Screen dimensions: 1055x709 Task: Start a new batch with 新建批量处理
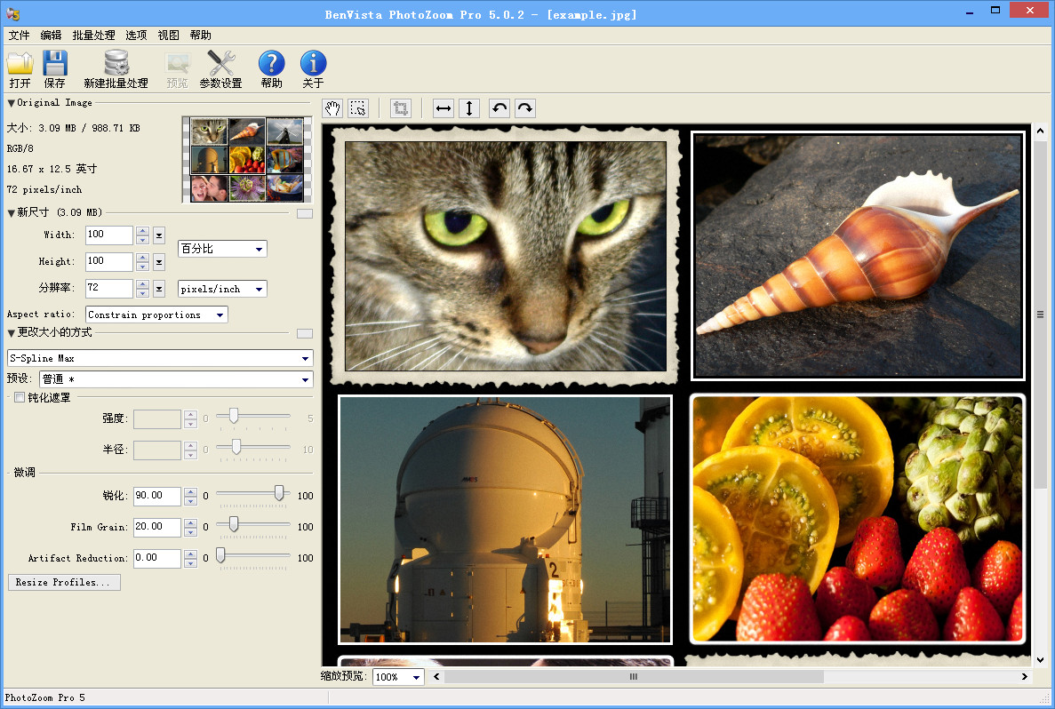click(x=116, y=69)
